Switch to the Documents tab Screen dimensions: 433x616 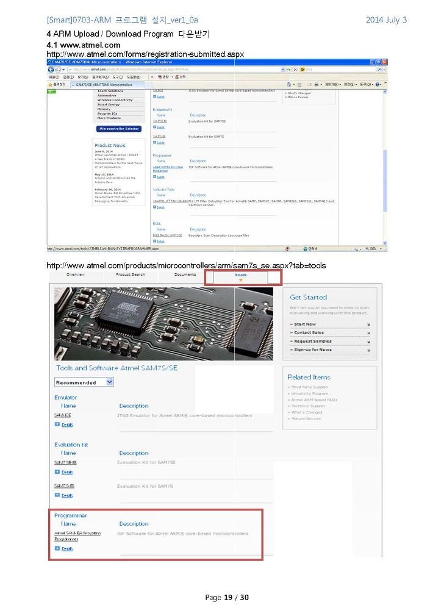pyautogui.click(x=185, y=274)
